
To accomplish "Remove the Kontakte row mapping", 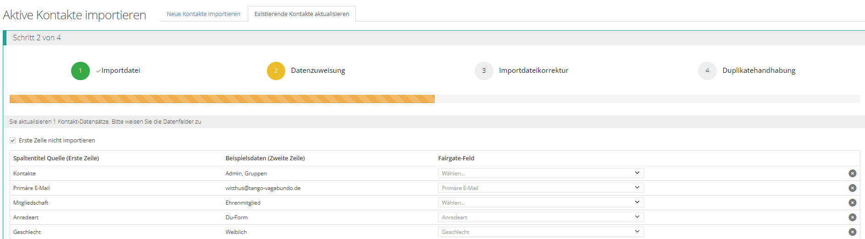I will (x=852, y=174).
